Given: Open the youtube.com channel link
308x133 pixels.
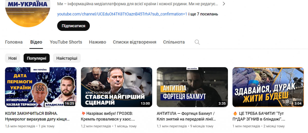Looking at the screenshot, I should [122, 14].
